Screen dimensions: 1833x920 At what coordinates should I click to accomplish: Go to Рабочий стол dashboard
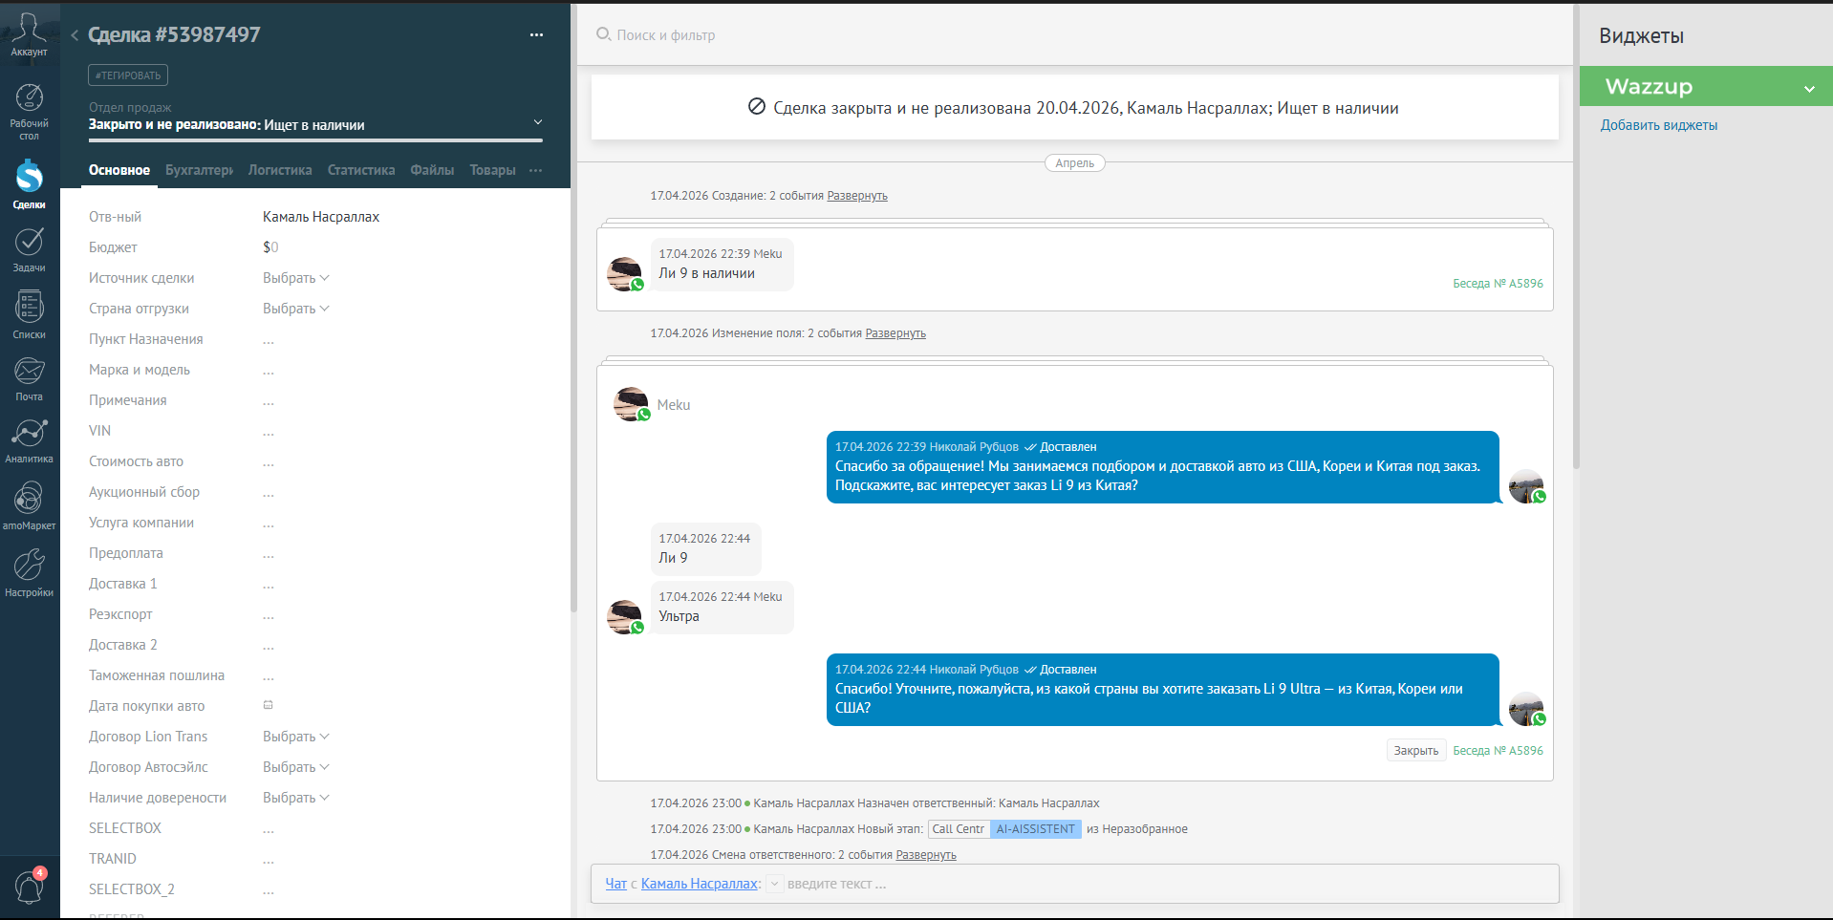click(29, 112)
